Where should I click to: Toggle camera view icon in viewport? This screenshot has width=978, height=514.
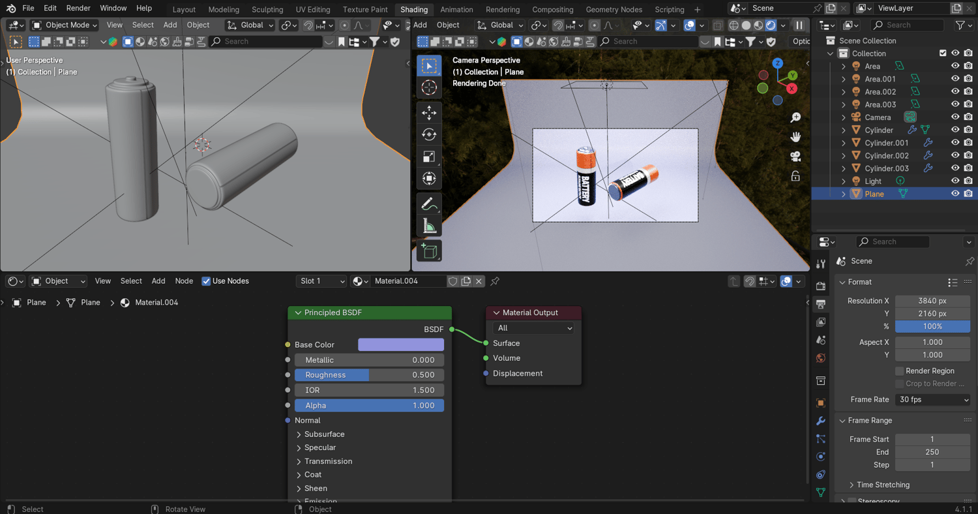pos(795,157)
